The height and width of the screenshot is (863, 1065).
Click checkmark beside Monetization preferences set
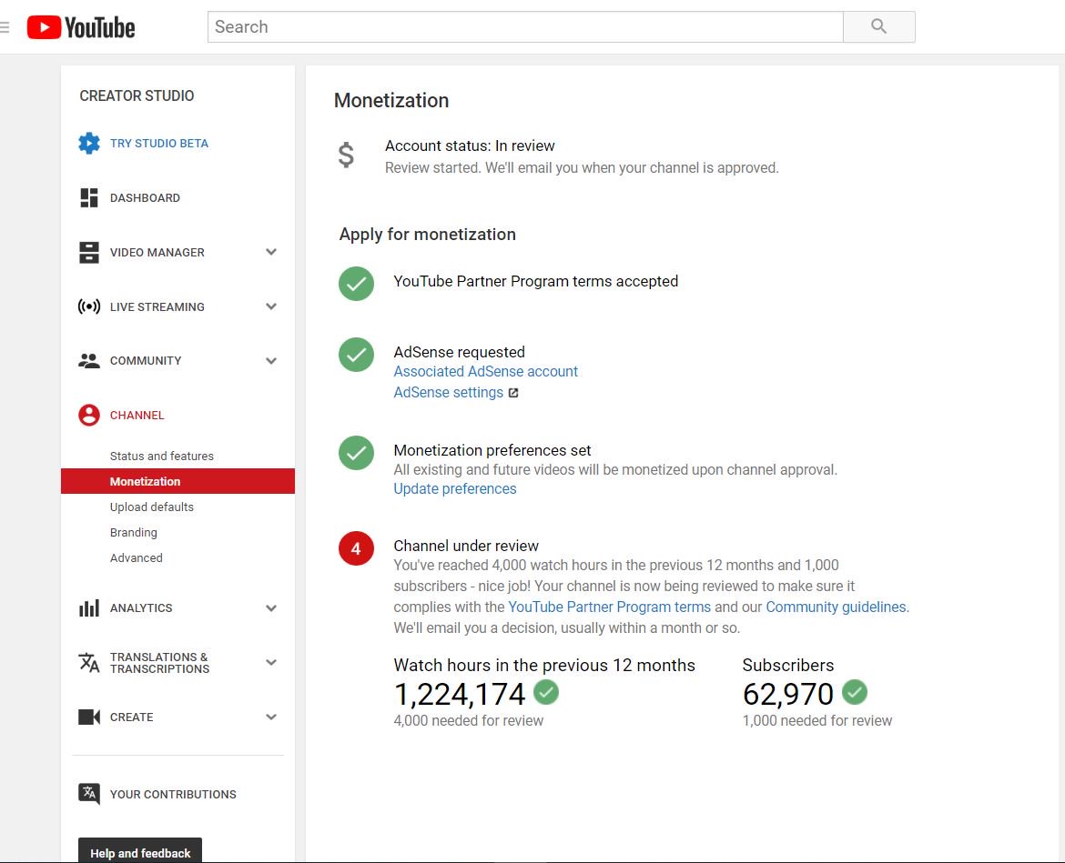click(357, 453)
